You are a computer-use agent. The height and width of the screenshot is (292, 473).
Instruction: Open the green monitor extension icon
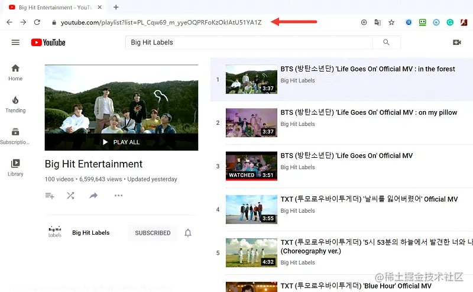point(422,22)
